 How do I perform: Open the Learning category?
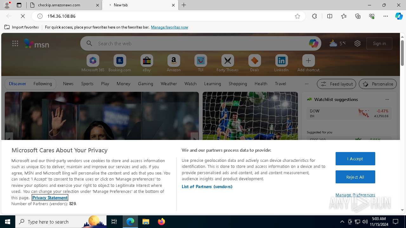213,84
